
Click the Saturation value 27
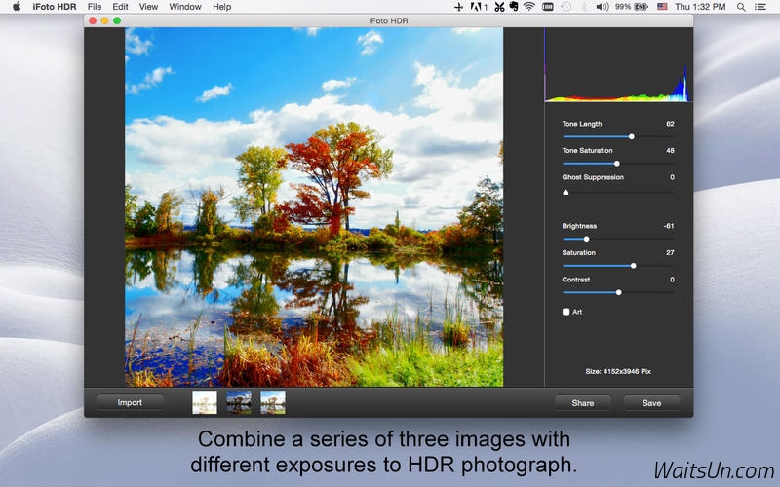[670, 253]
